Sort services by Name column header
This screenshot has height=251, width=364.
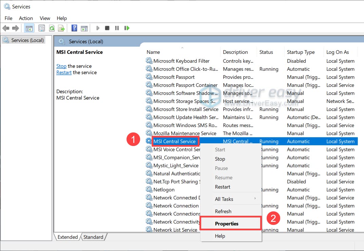[x=153, y=52]
